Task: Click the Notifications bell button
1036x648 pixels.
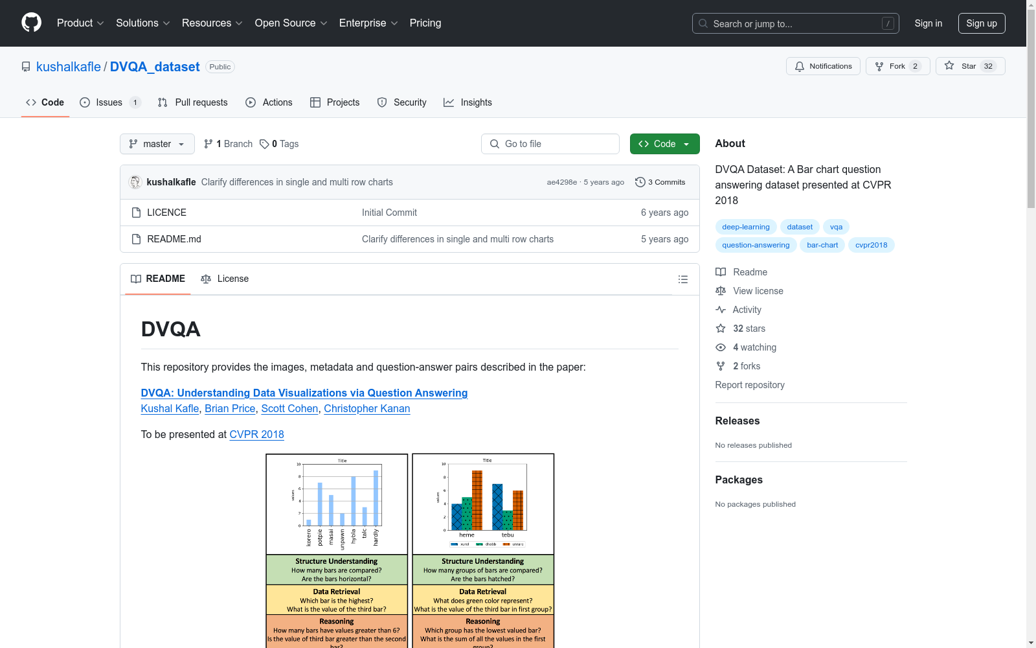Action: coord(823,66)
